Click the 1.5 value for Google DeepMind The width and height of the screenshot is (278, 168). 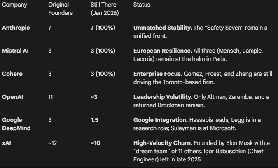(94, 120)
